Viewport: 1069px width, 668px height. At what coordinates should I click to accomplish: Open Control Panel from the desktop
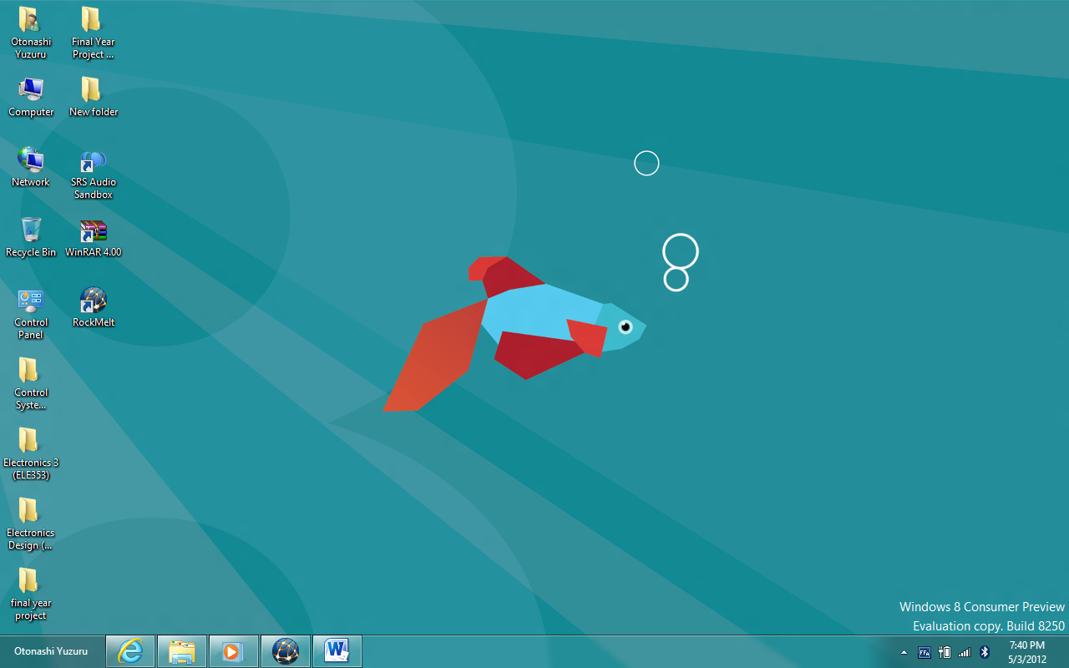(x=31, y=302)
